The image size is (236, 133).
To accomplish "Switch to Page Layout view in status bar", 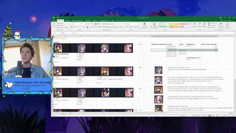I will pos(213,116).
